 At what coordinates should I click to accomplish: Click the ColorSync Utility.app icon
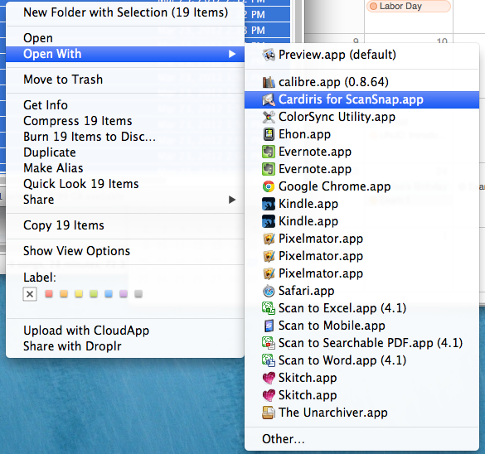[269, 117]
